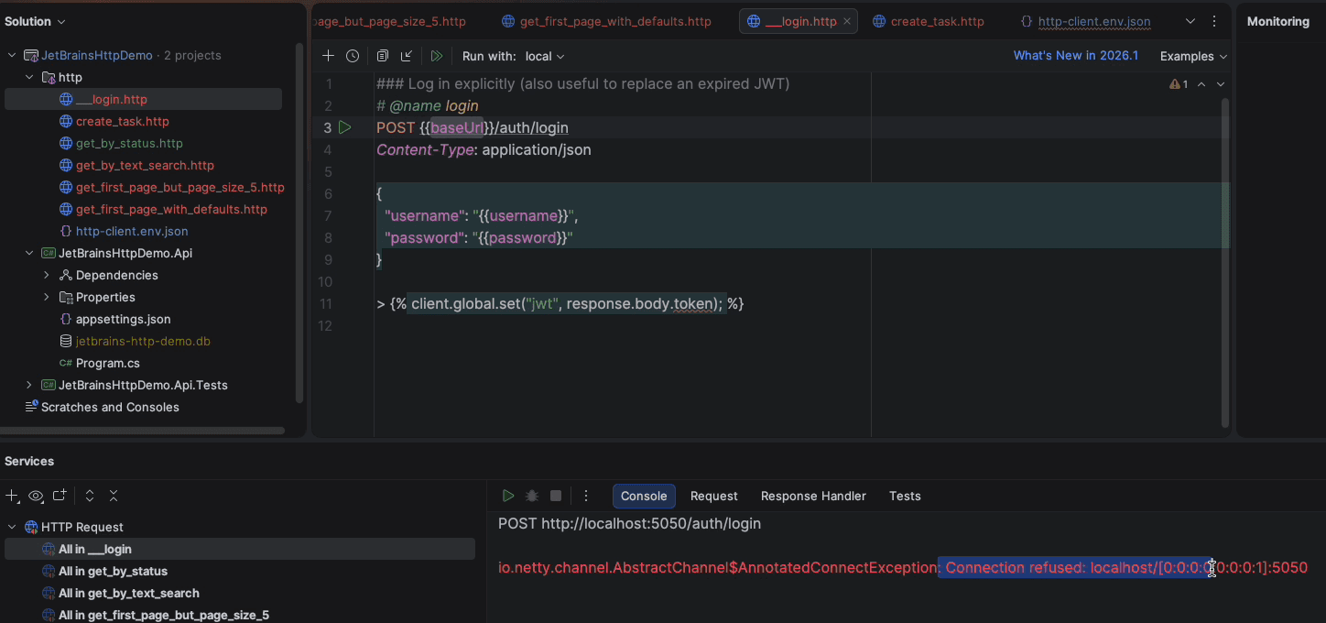Expand the Properties node
1326x623 pixels.
click(x=47, y=297)
